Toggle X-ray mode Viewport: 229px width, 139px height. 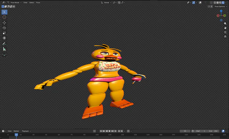pos(211,3)
